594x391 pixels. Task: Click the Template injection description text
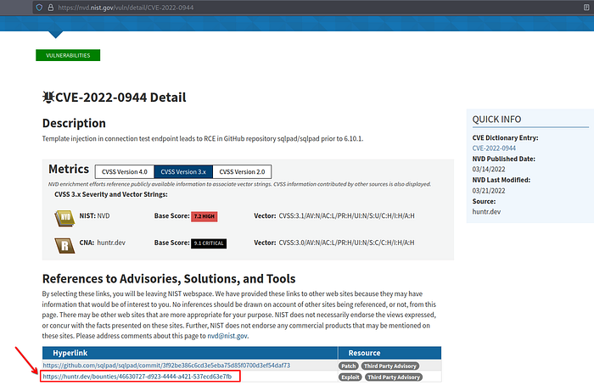203,138
